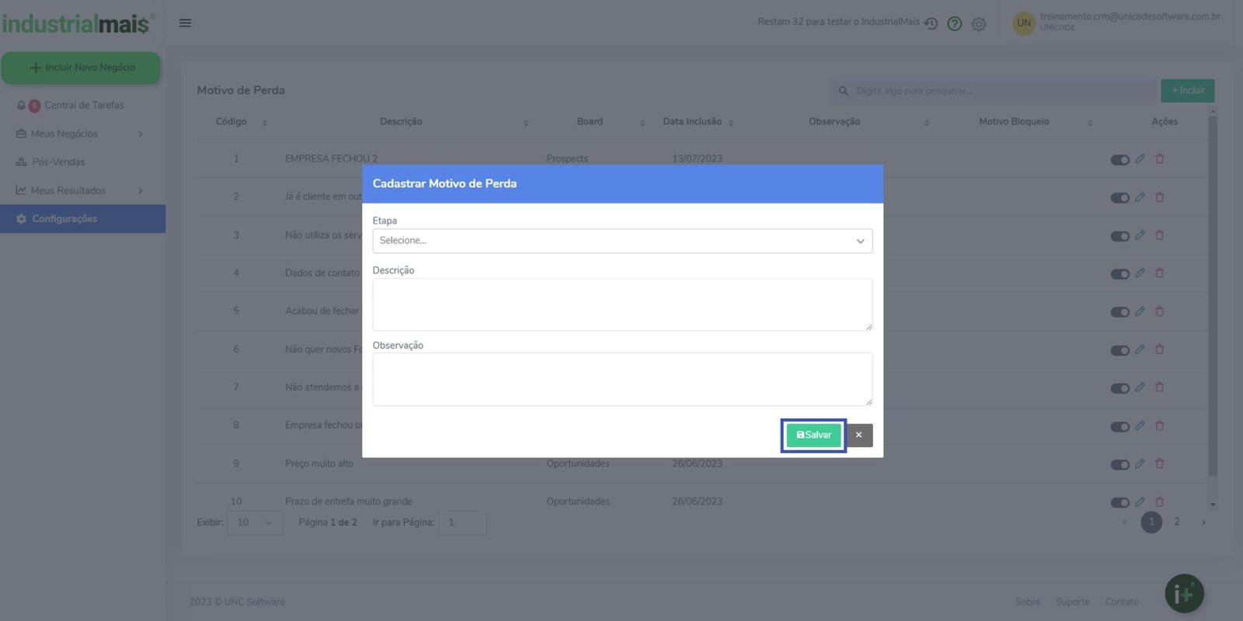Click Incluir Novo Negócio button
1243x621 pixels.
click(81, 68)
